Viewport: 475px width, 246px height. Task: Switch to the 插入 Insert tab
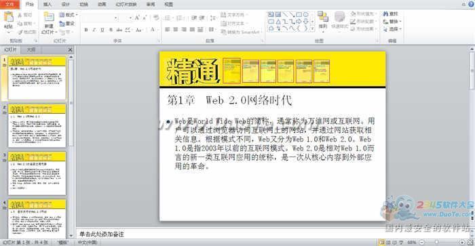[47, 4]
